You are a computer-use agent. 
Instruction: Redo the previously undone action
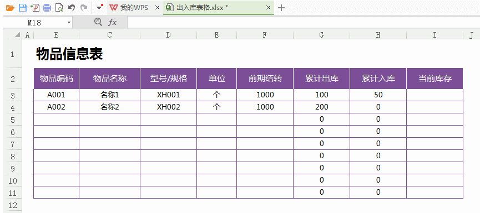(84, 8)
